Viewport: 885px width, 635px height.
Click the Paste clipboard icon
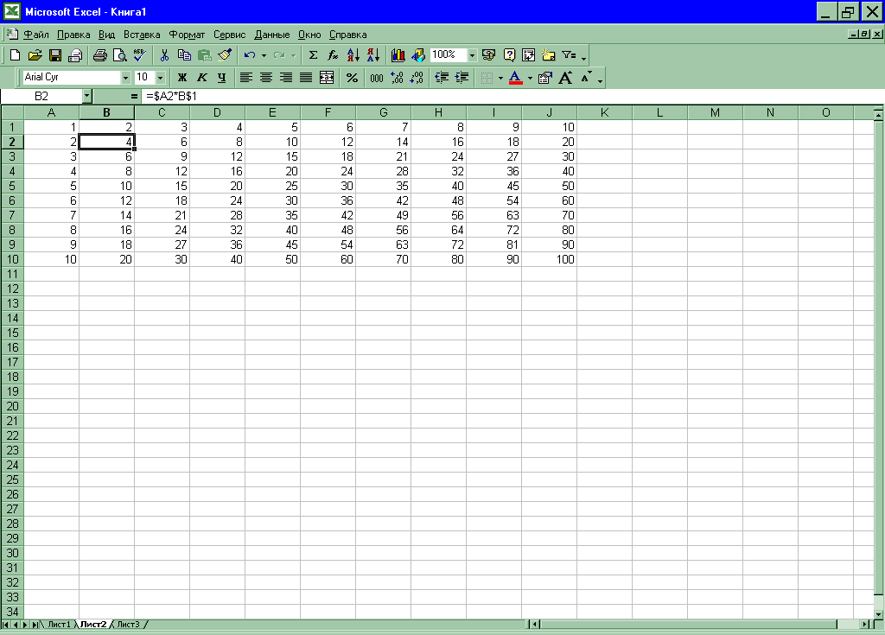pos(204,54)
